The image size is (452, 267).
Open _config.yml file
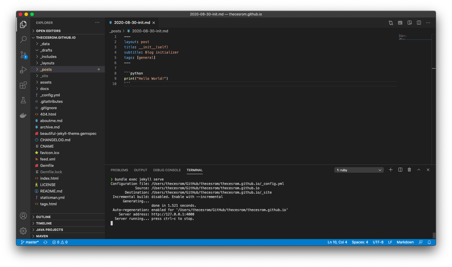pyautogui.click(x=68, y=95)
